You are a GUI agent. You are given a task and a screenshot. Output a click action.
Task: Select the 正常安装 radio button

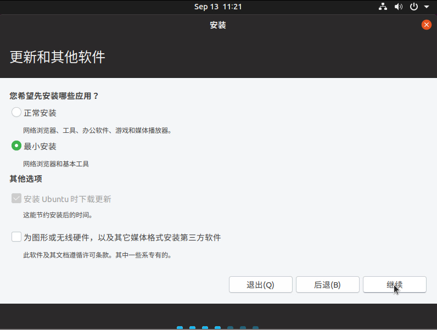click(x=16, y=113)
